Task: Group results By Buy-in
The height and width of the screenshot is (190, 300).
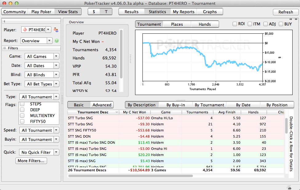Action: pyautogui.click(x=176, y=105)
